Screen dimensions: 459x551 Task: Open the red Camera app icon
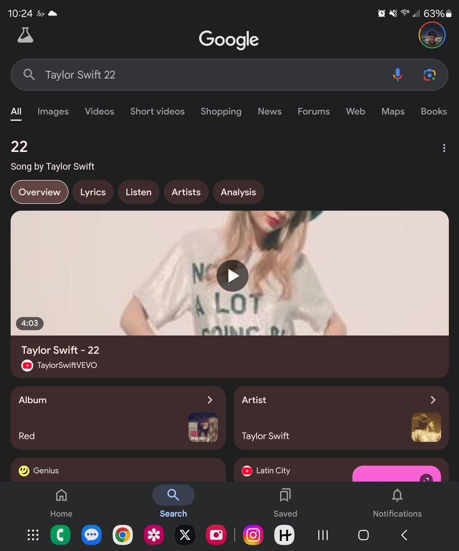(x=216, y=535)
